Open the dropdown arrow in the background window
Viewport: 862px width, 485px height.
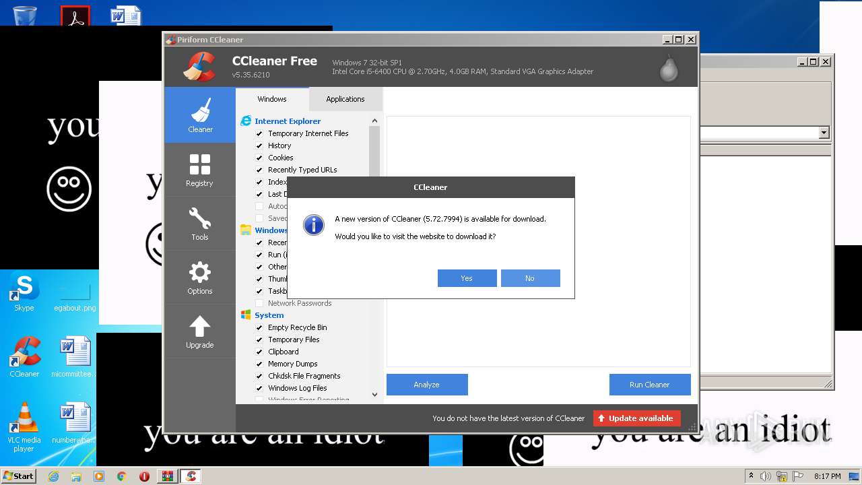click(x=824, y=133)
